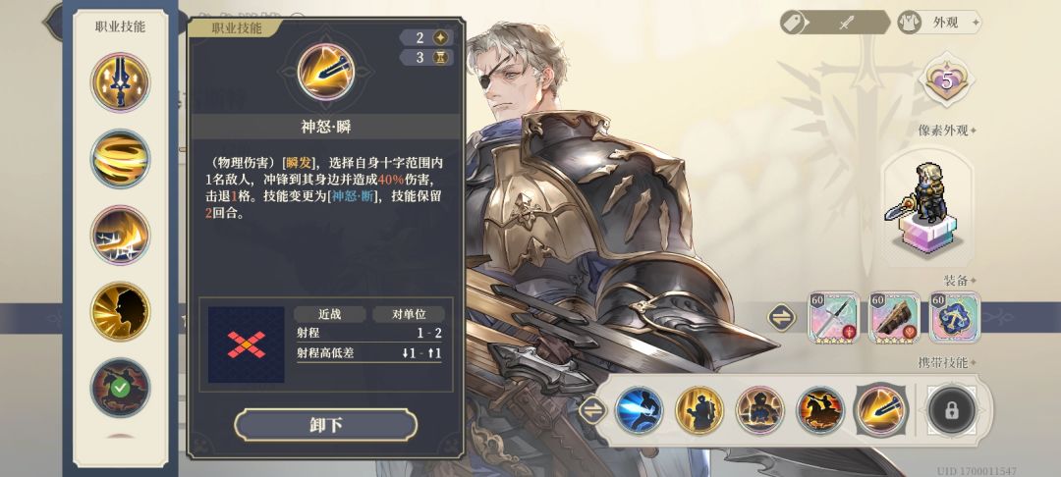Select the golden sword skill icon
The width and height of the screenshot is (1061, 477).
click(x=121, y=82)
